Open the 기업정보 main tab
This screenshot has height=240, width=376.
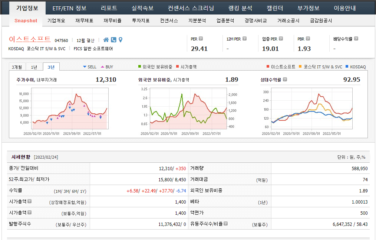(27, 8)
